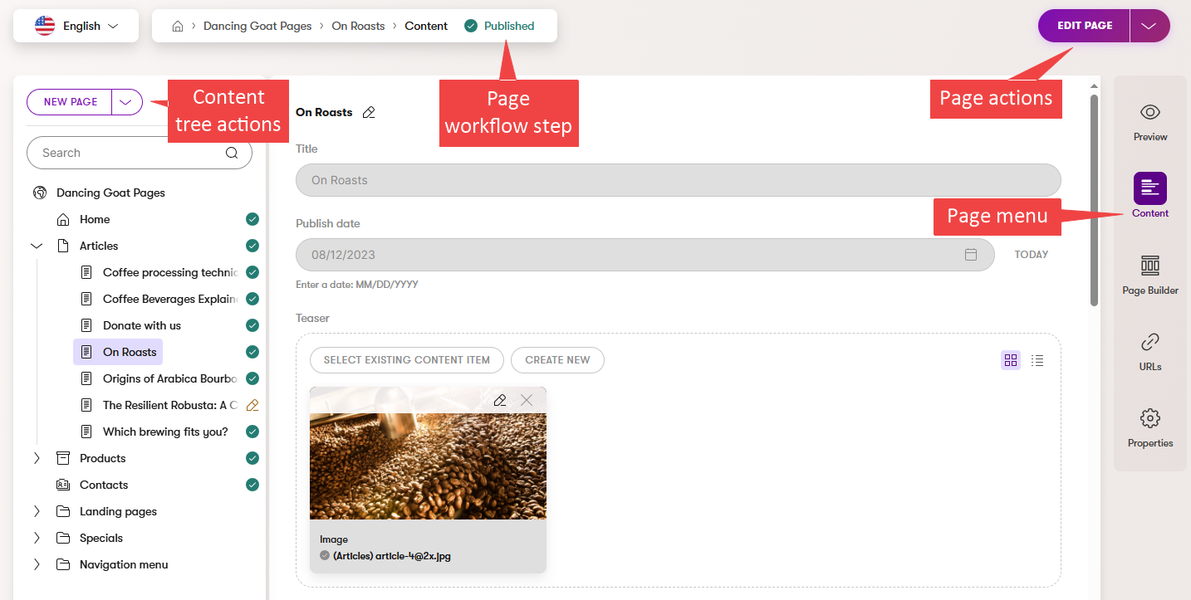1191x600 pixels.
Task: Switch teaser to list view
Action: coord(1037,360)
